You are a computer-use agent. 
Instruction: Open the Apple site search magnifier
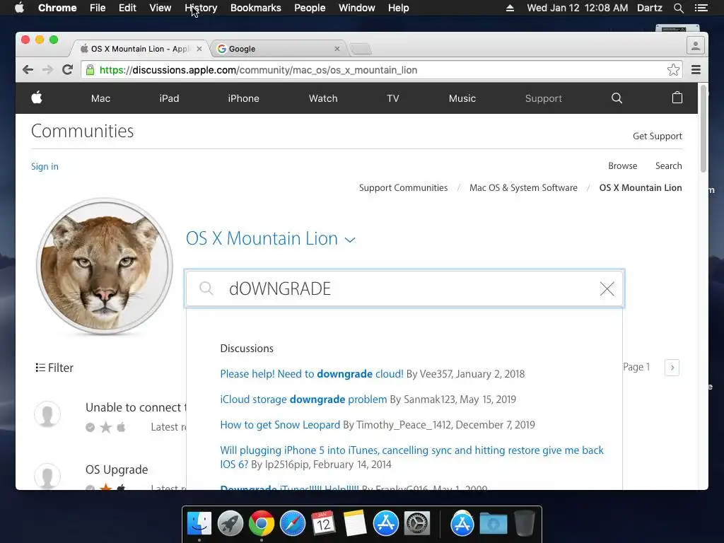(x=617, y=98)
